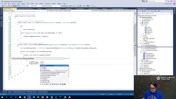Viewport: 176px width, 99px height.
Task: Open the Any CPU platform dropdown
Action: point(37,6)
